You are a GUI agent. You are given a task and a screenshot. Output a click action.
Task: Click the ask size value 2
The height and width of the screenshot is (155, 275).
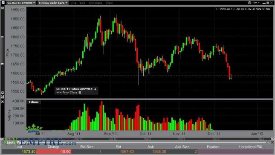(x=196, y=152)
